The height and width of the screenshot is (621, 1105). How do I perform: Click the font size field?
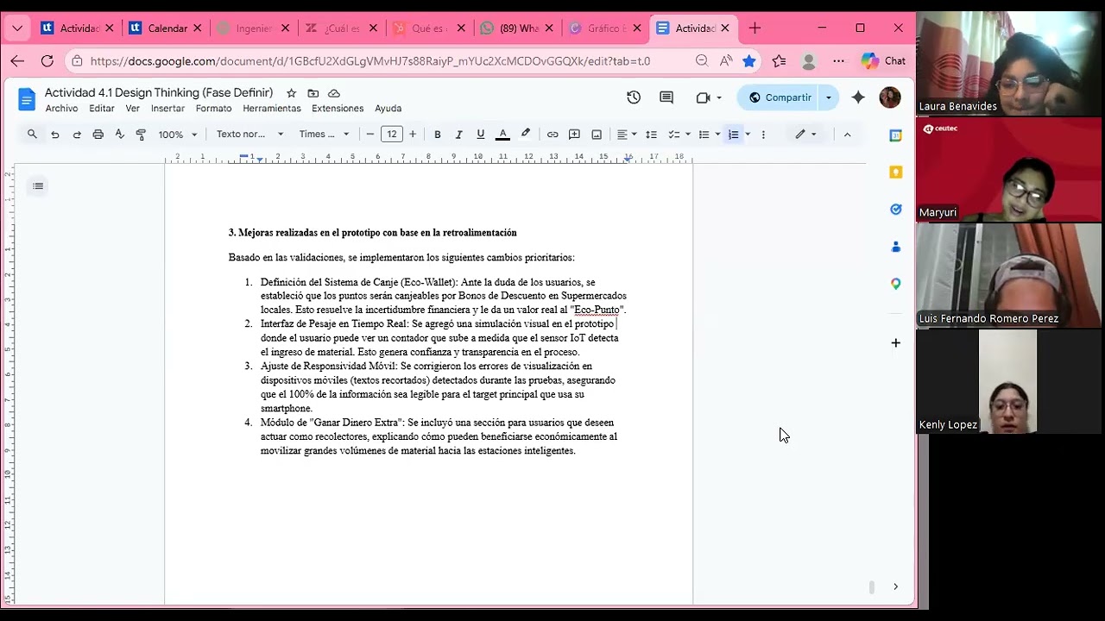pos(392,135)
